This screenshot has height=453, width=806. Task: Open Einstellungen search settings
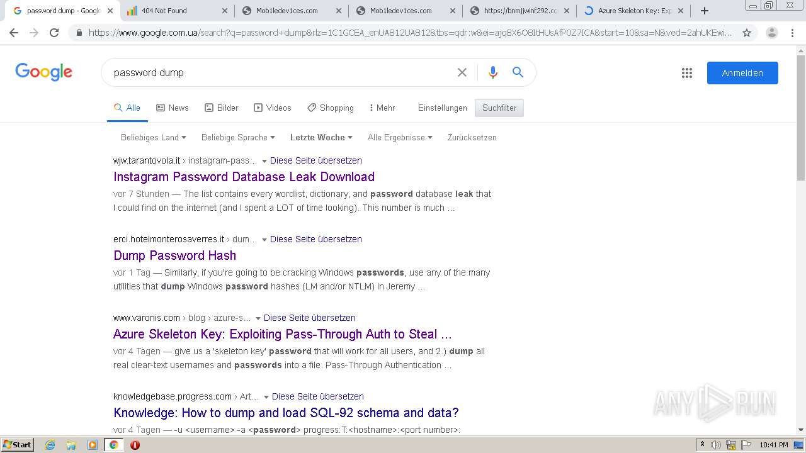pyautogui.click(x=443, y=108)
